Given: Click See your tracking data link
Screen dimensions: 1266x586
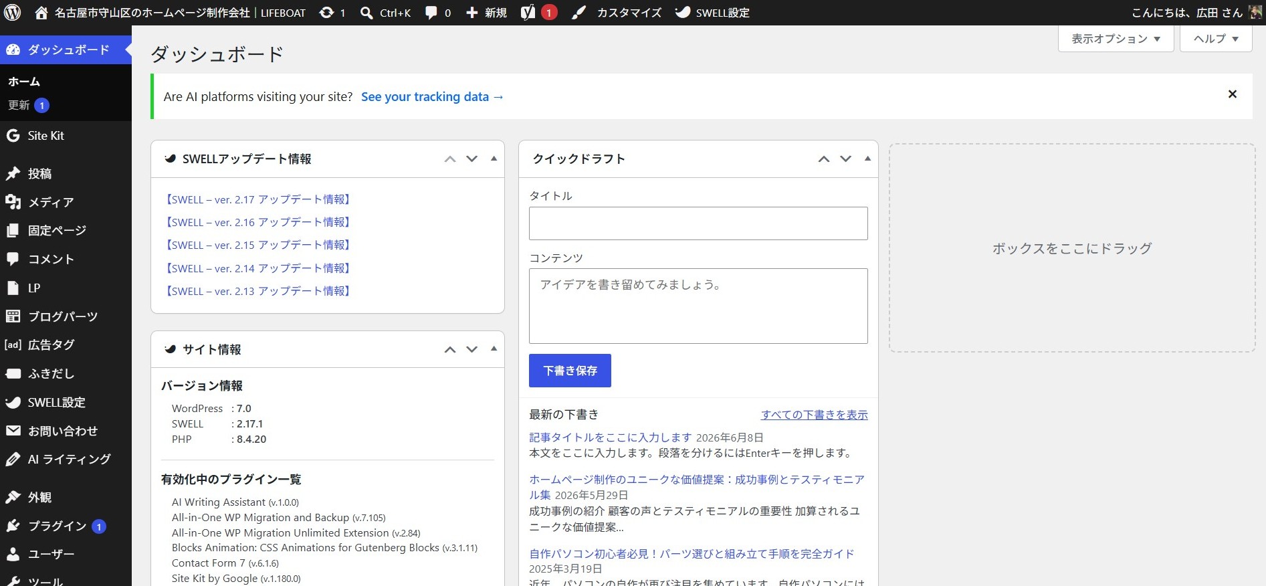Looking at the screenshot, I should [x=432, y=97].
